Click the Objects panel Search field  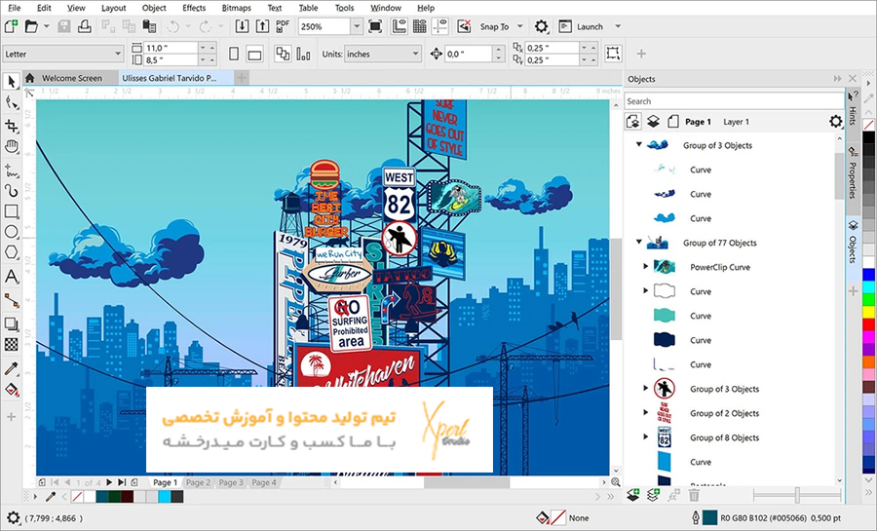pos(733,101)
